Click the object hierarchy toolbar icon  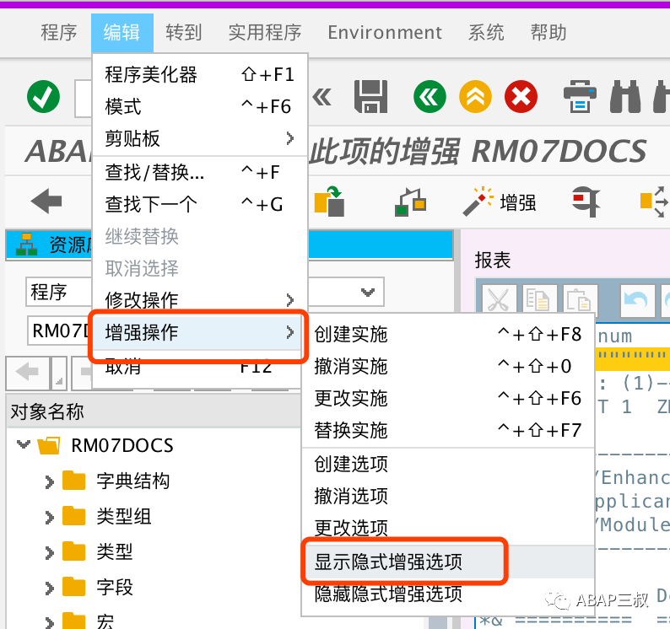(411, 202)
